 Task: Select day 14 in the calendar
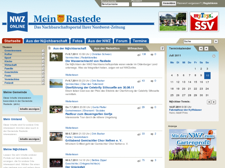tap(189, 82)
